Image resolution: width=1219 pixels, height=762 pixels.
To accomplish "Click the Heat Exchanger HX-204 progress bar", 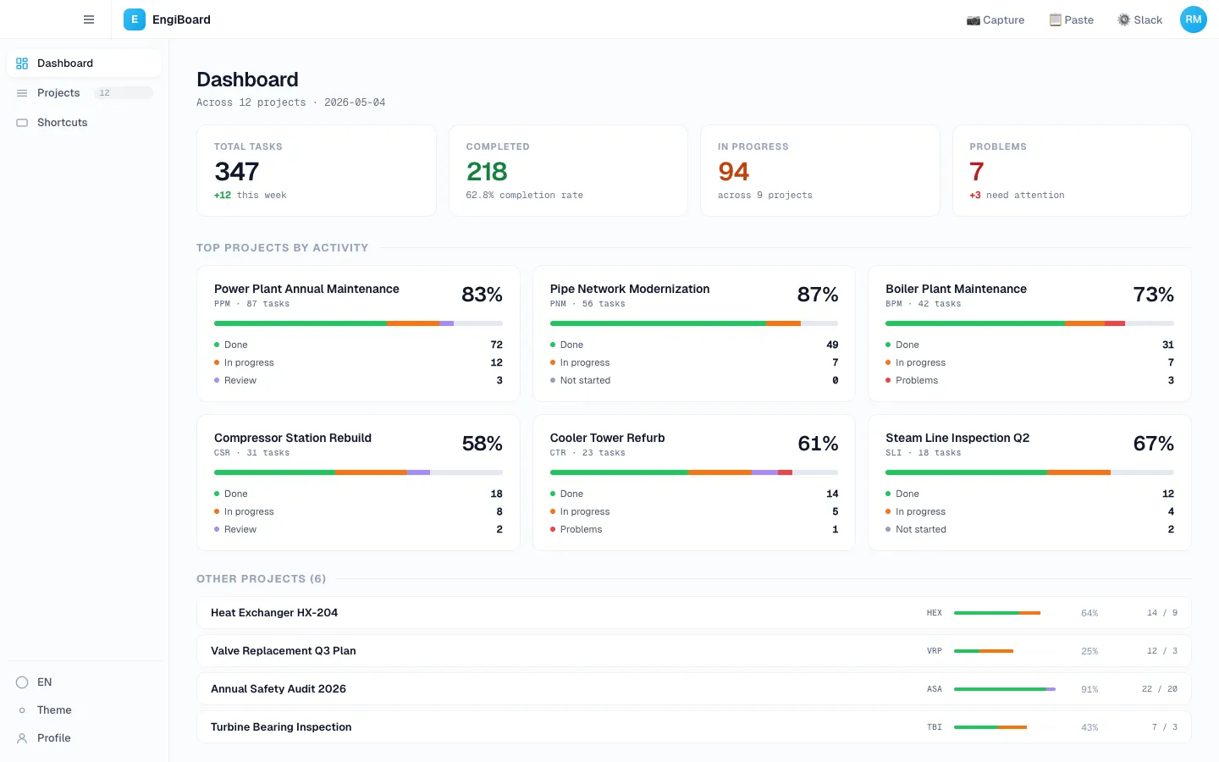I will pyautogui.click(x=1007, y=613).
